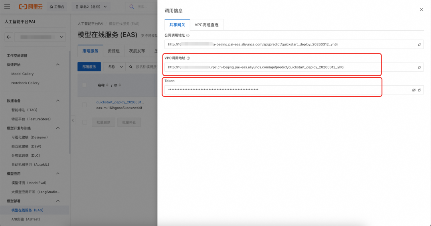
Task: Open Notebook Gallery
Action: pyautogui.click(x=25, y=83)
